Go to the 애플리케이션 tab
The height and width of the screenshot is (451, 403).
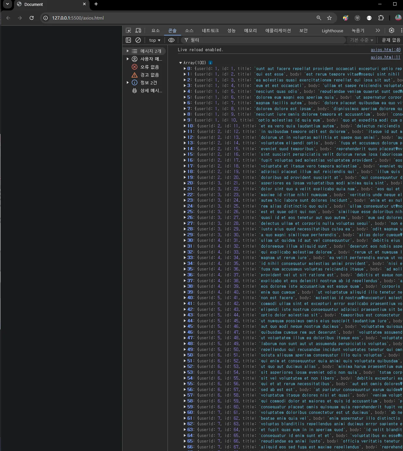(278, 31)
